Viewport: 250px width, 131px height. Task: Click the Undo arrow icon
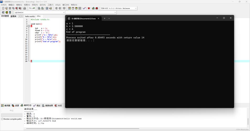[x=30, y=8]
